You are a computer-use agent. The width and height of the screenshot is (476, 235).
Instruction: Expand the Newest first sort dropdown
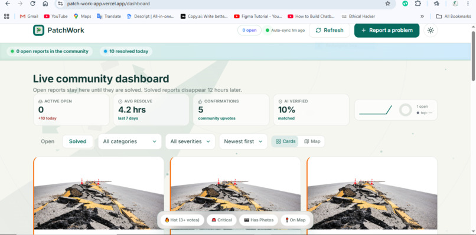point(243,141)
